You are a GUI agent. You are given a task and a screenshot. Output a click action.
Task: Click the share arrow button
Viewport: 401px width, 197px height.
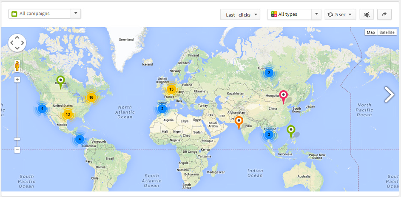tap(384, 14)
